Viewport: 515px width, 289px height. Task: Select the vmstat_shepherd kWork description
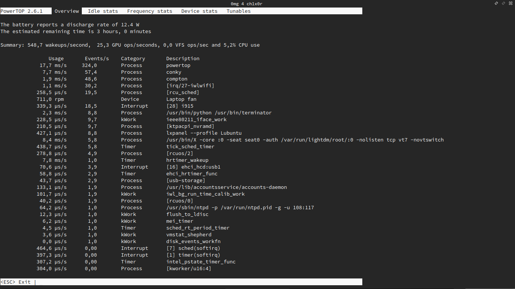(x=189, y=234)
